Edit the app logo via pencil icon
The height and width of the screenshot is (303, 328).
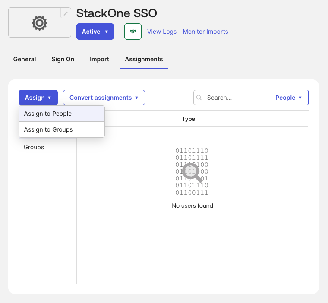(65, 14)
